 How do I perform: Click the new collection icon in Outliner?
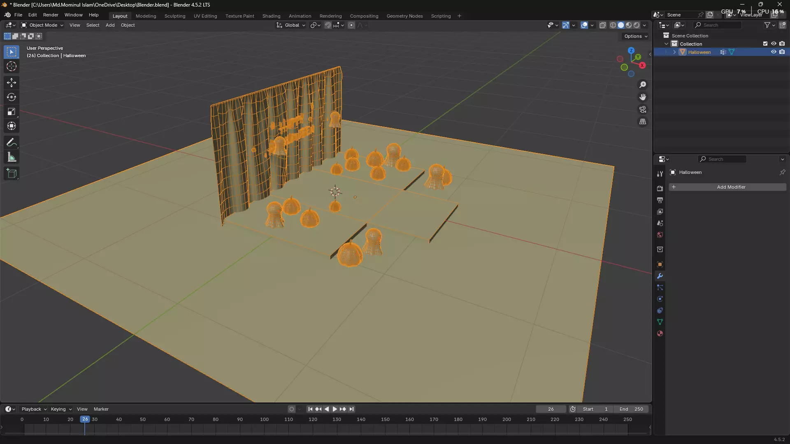(783, 25)
